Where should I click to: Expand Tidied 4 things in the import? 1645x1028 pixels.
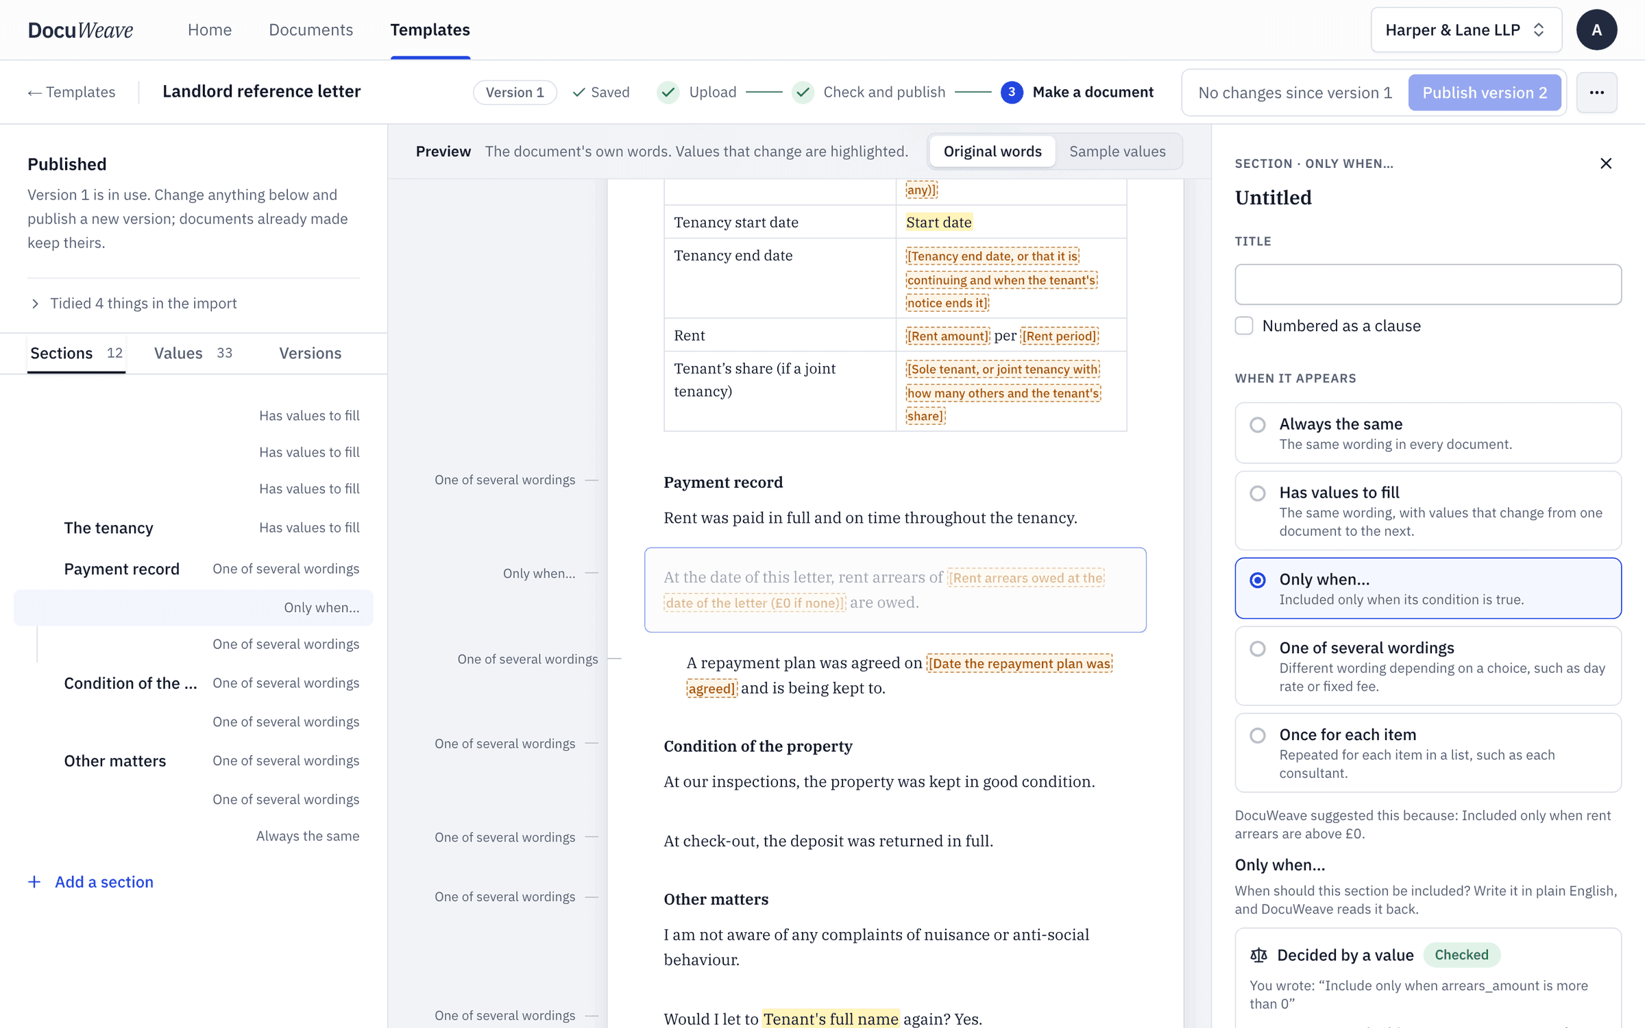pos(133,304)
